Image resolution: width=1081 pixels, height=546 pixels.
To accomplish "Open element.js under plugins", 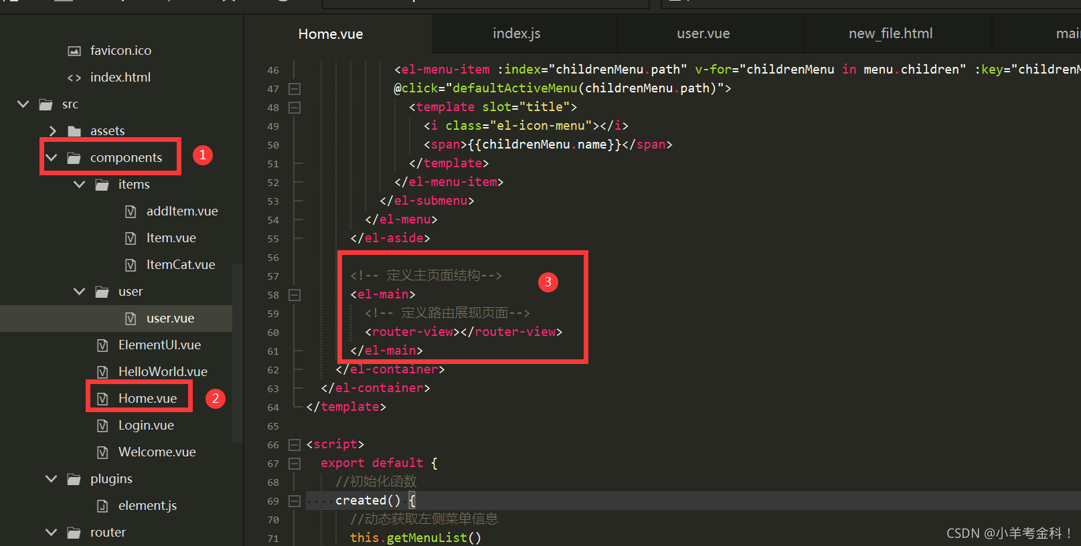I will pos(148,506).
